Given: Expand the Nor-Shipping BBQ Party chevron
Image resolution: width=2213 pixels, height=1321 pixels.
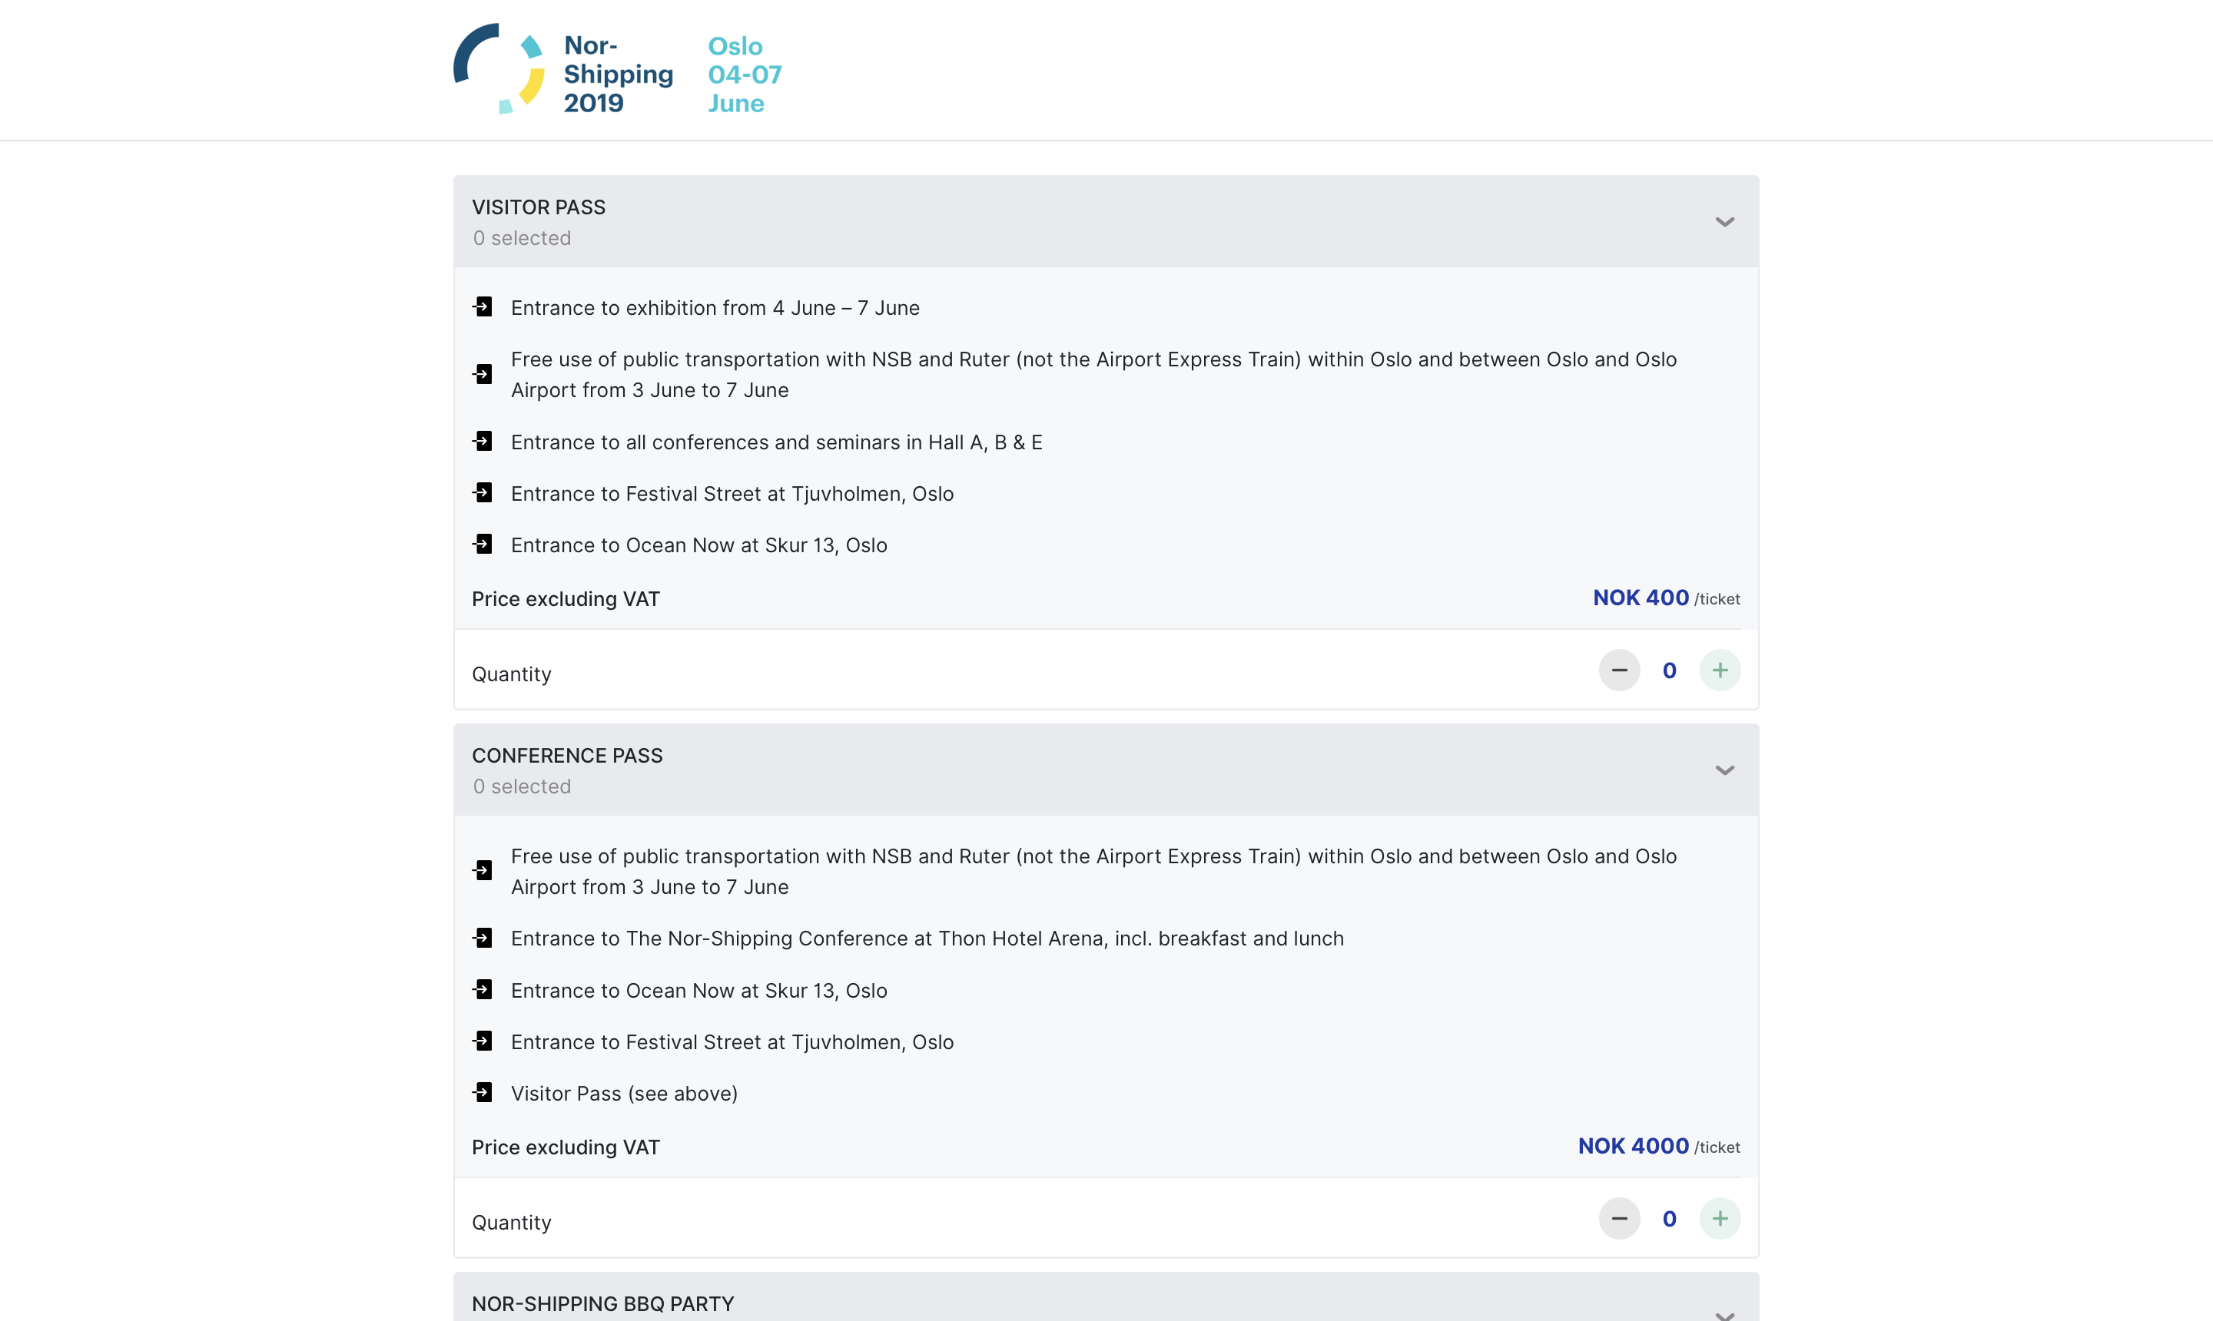Looking at the screenshot, I should [1725, 1314].
